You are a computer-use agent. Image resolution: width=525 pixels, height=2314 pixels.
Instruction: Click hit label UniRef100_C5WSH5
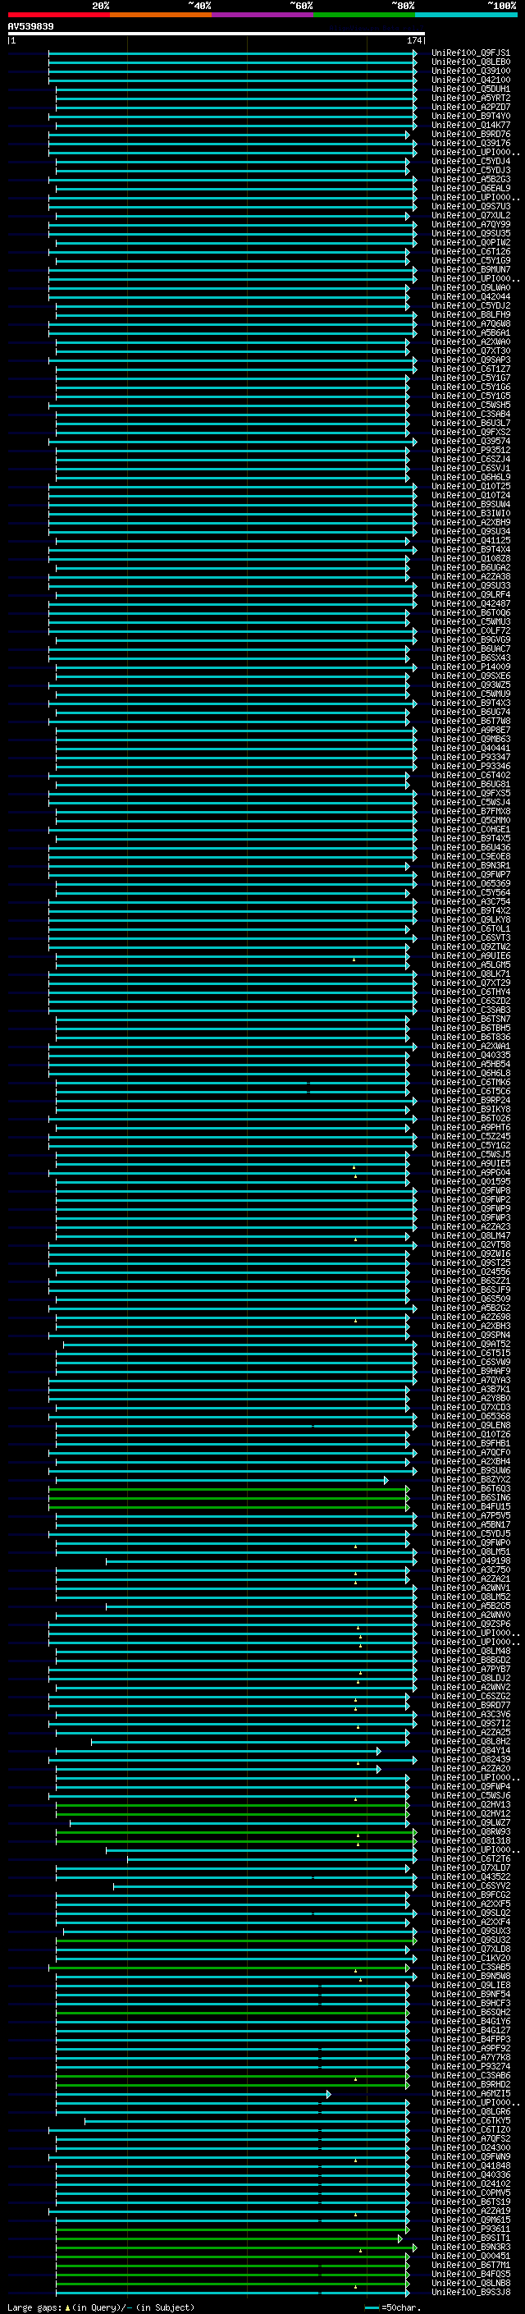click(x=470, y=406)
